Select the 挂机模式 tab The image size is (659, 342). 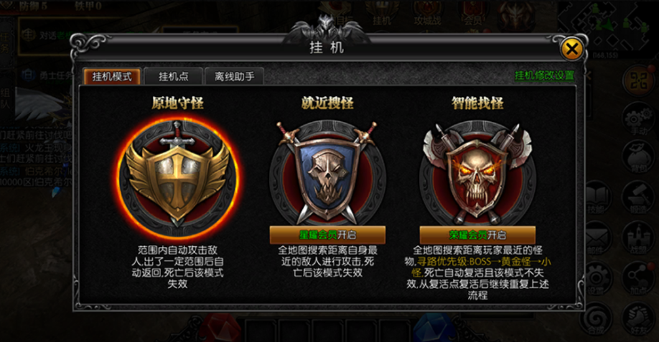tap(112, 76)
